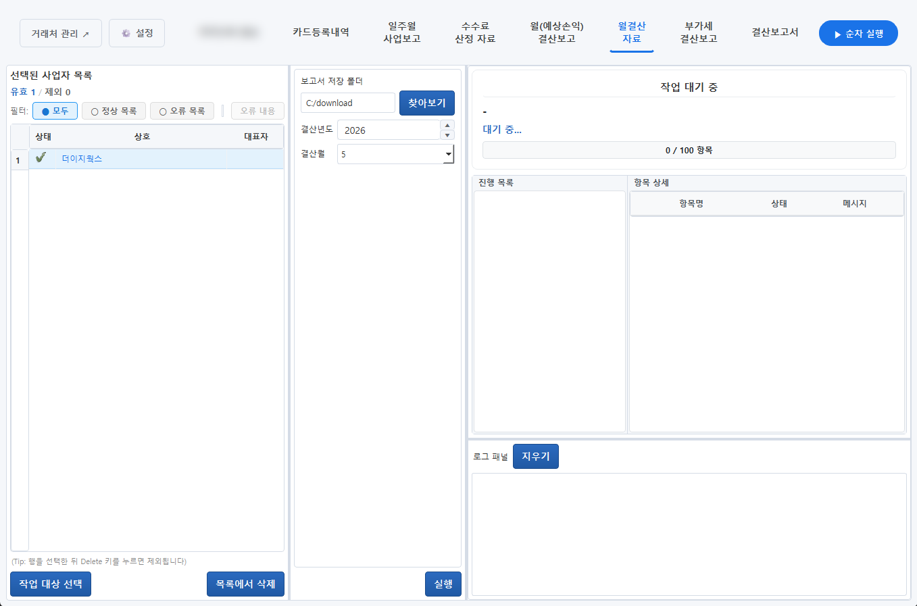Viewport: 917px width, 606px height.
Task: Click the 목록에서 삭제 button
Action: [x=245, y=584]
